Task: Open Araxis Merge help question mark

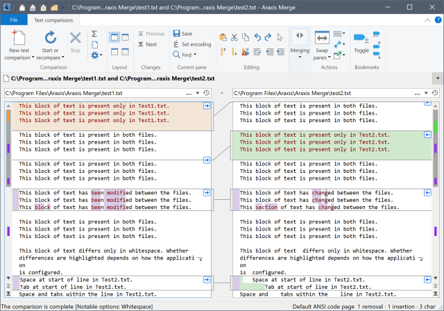Action: click(x=438, y=20)
